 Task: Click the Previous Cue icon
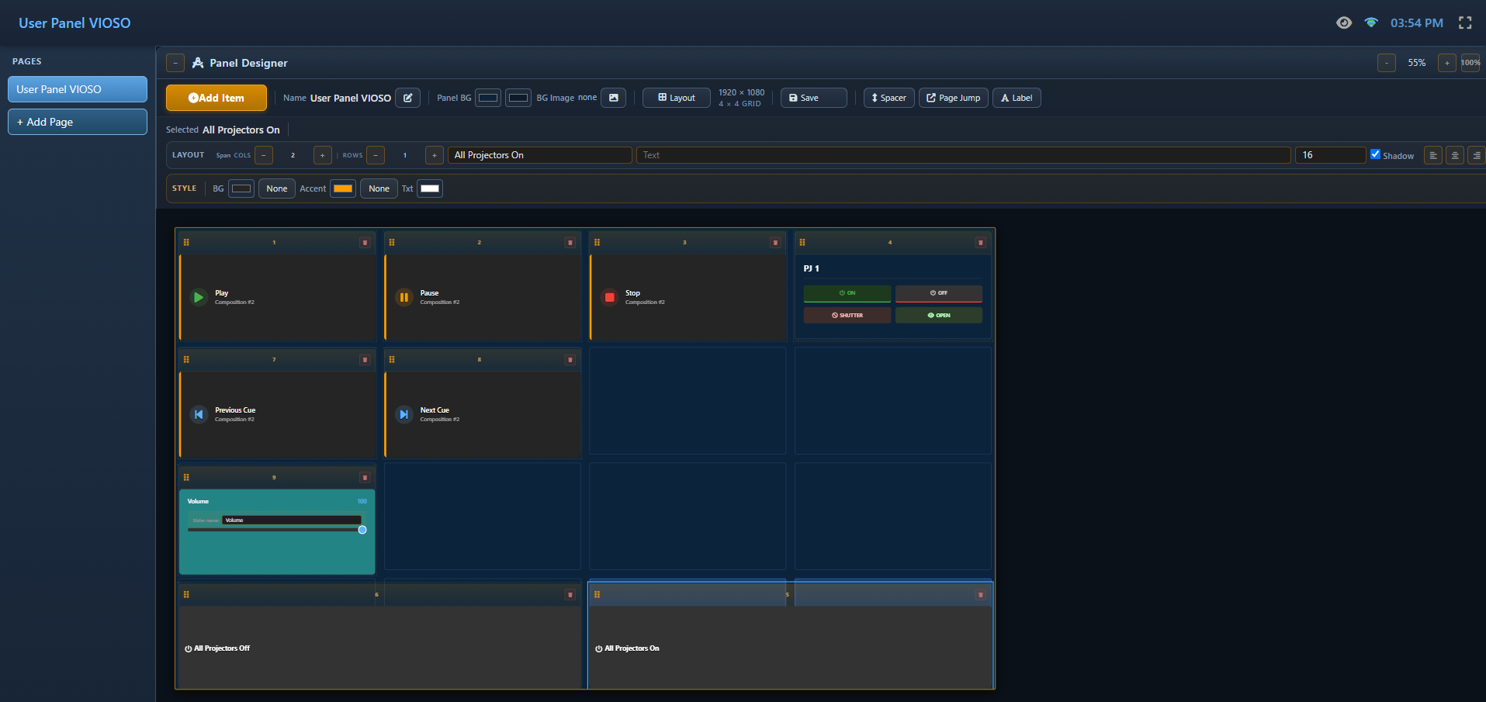(199, 414)
